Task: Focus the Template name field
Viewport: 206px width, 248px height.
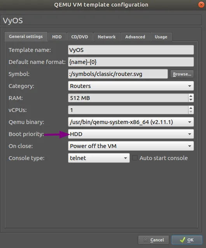Action: tap(131, 50)
